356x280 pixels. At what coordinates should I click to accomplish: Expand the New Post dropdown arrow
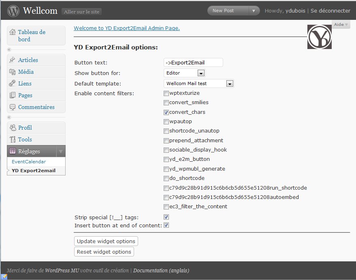[x=254, y=11]
